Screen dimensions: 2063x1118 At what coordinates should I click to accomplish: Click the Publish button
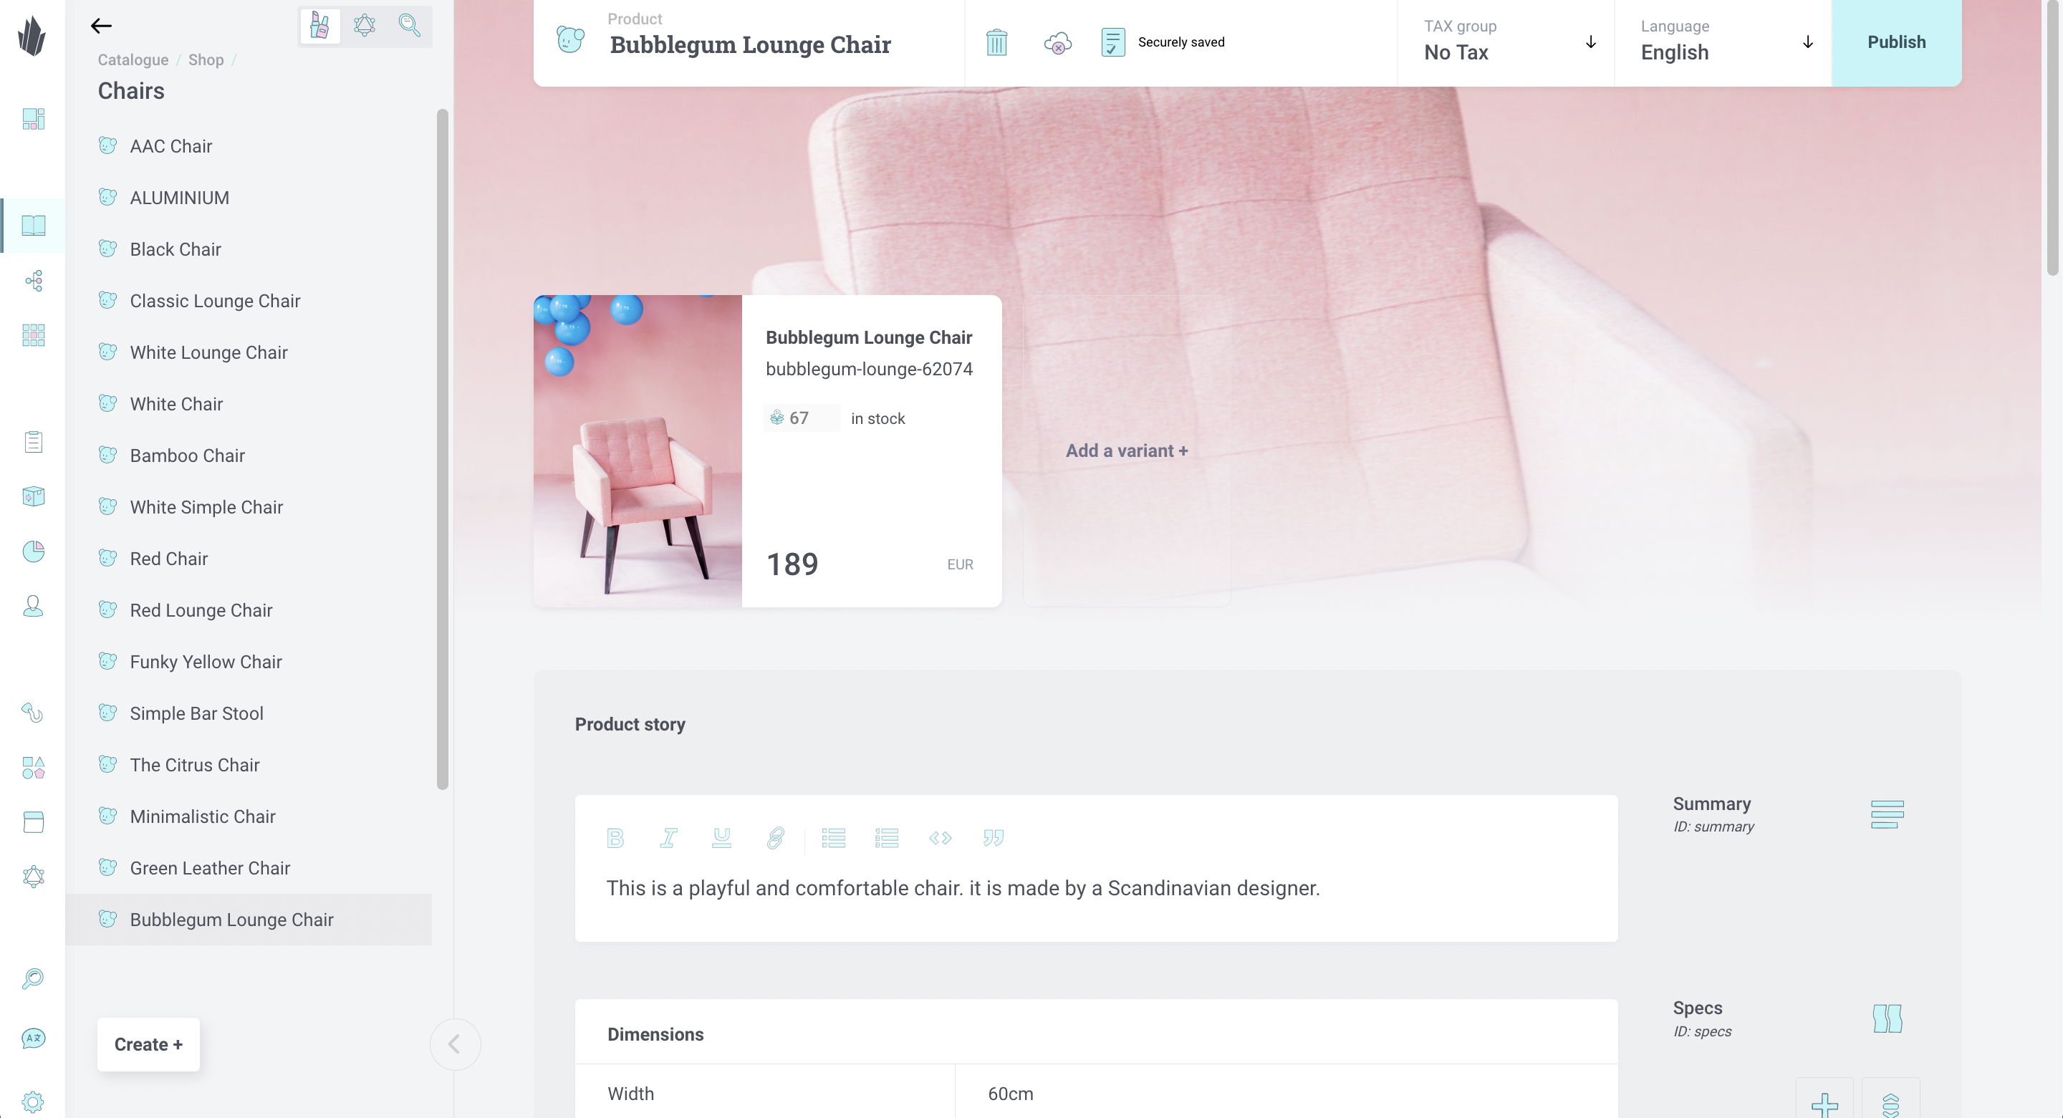[1896, 42]
